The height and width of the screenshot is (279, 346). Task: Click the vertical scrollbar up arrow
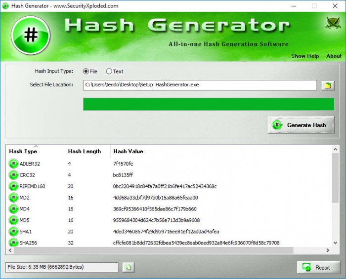click(x=336, y=149)
